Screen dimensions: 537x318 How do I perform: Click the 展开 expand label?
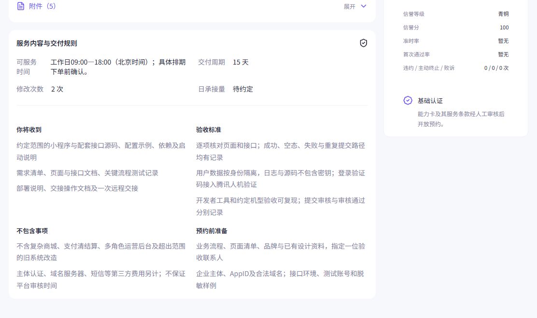pyautogui.click(x=349, y=6)
